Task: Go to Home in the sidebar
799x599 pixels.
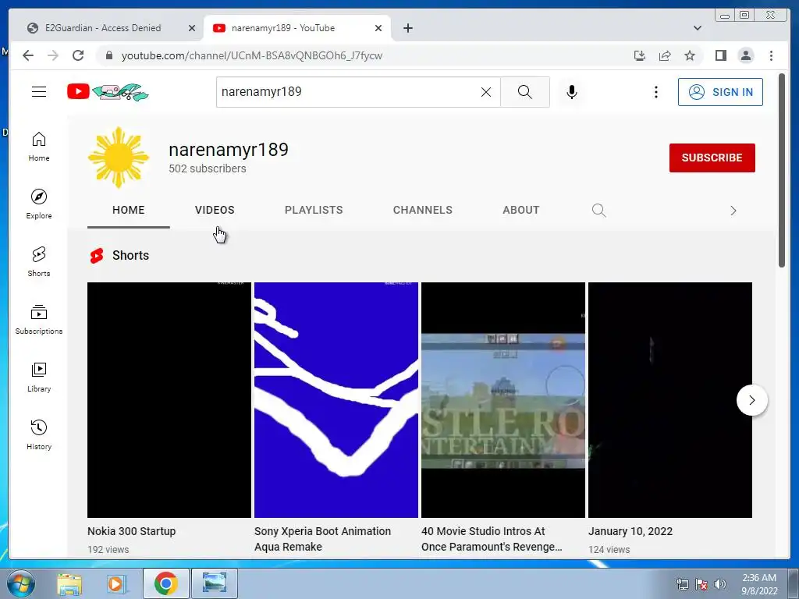Action: pos(39,147)
